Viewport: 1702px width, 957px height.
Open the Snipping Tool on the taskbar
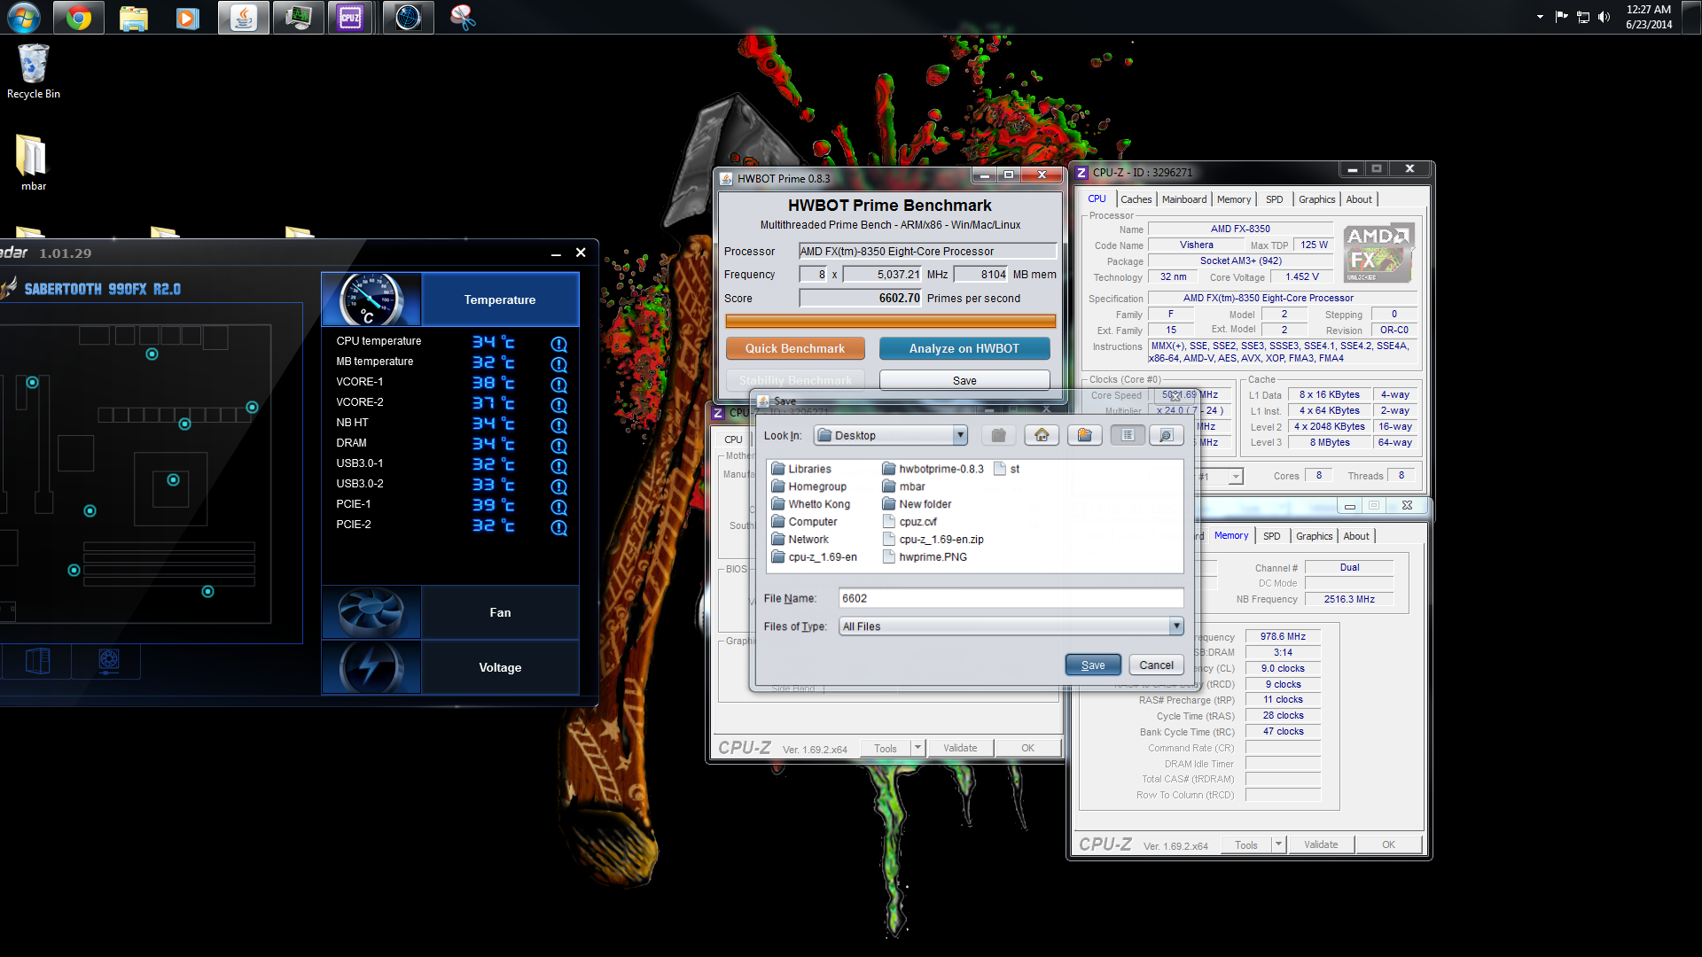[462, 18]
